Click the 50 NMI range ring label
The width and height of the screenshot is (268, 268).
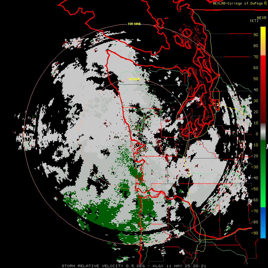134,79
